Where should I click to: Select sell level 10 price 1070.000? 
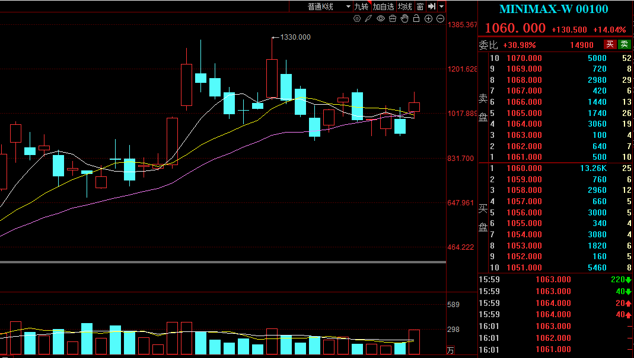coord(524,58)
